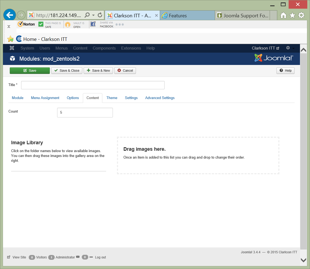This screenshot has width=310, height=269.
Task: Close the Norton toolbar with X
Action: click(9, 27)
